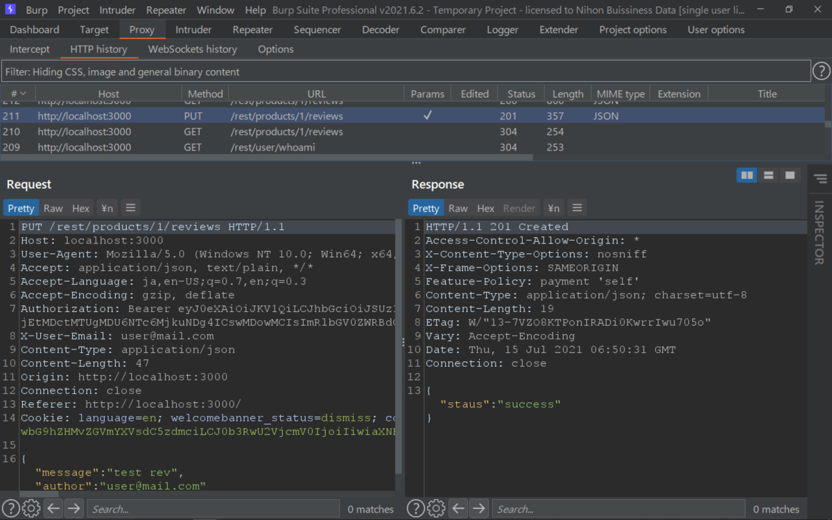
Task: Open the Help menu
Action: coord(255,10)
